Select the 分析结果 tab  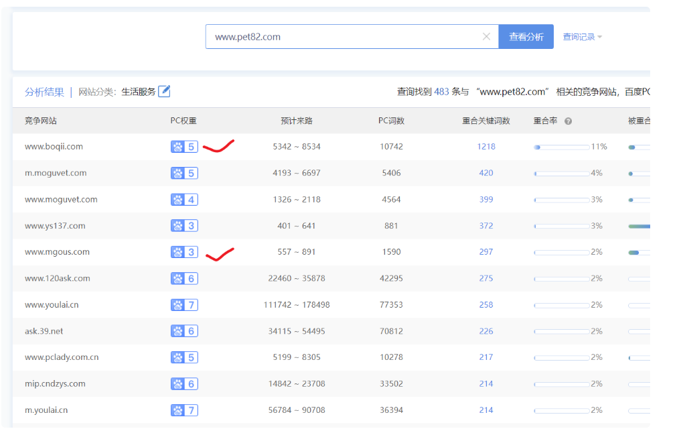[44, 92]
